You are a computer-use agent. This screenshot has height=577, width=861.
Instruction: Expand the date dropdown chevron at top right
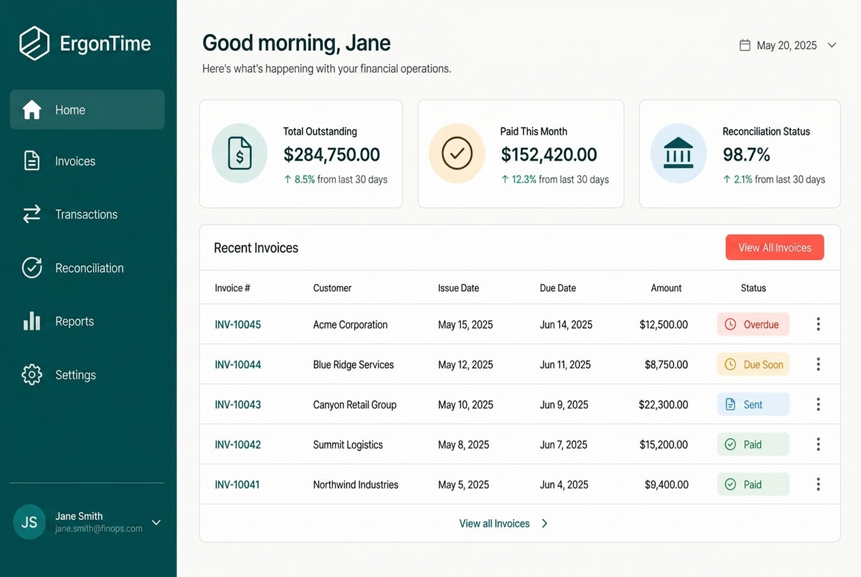832,45
